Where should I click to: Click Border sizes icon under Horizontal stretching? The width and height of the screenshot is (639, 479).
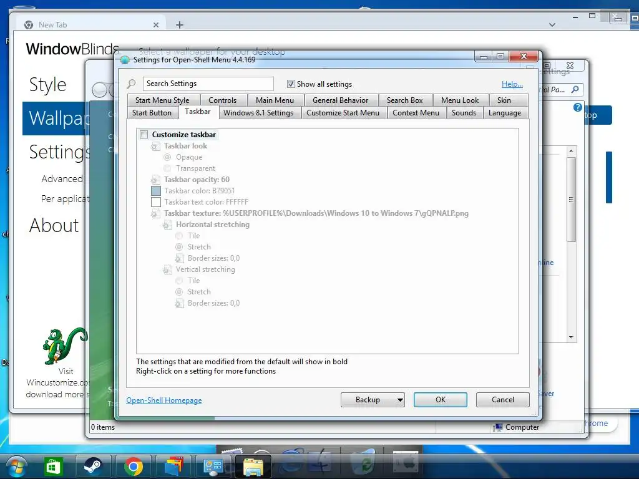(179, 258)
